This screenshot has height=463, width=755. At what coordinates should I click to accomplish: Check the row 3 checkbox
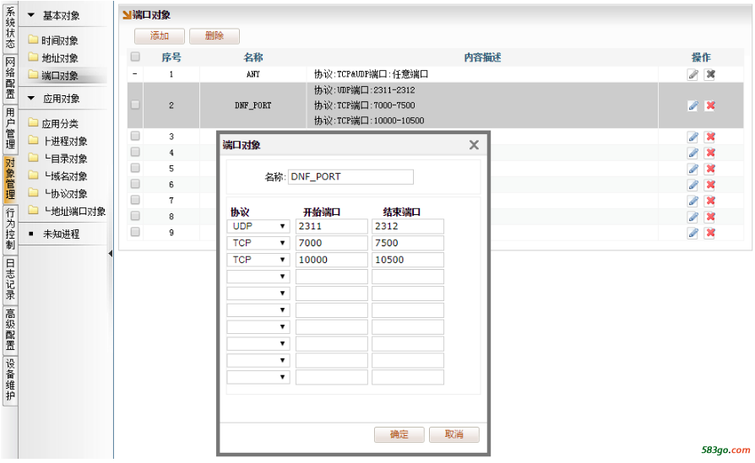[x=135, y=136]
